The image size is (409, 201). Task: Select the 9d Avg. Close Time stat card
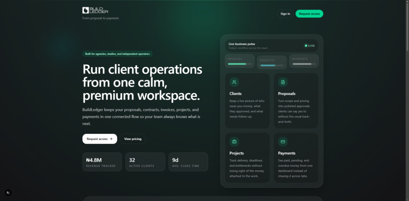(x=189, y=162)
